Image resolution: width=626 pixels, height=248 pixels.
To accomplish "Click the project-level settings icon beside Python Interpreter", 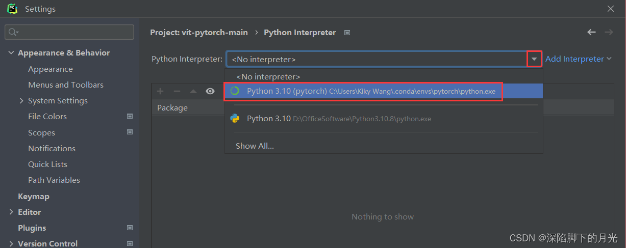I will pos(347,33).
